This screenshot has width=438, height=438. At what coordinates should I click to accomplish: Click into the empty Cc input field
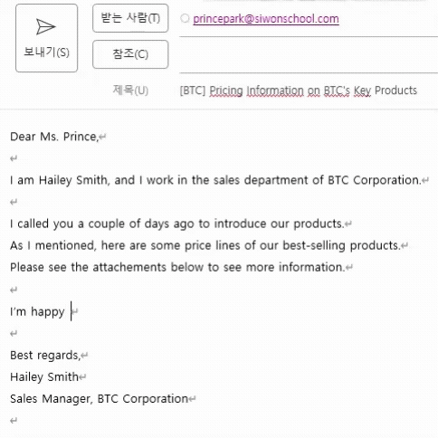(x=309, y=54)
